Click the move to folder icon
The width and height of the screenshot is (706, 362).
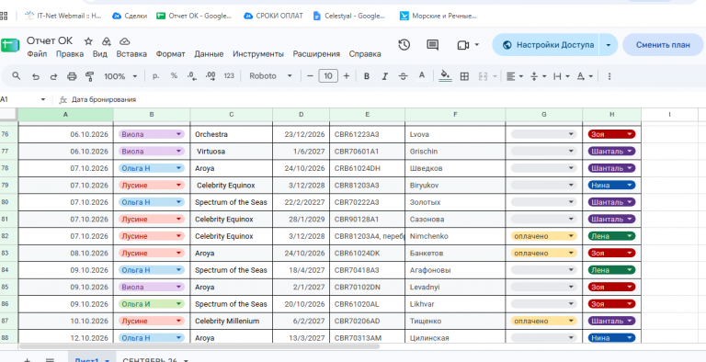tap(107, 41)
